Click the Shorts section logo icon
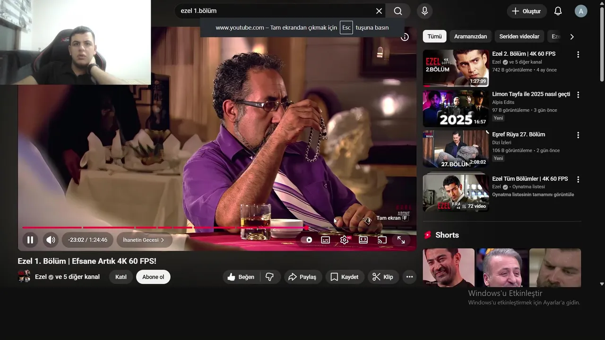The width and height of the screenshot is (605, 340). coord(428,235)
